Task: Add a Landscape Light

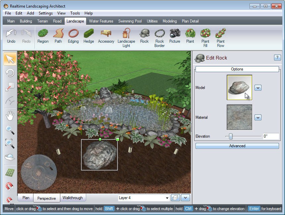Action: (126, 38)
